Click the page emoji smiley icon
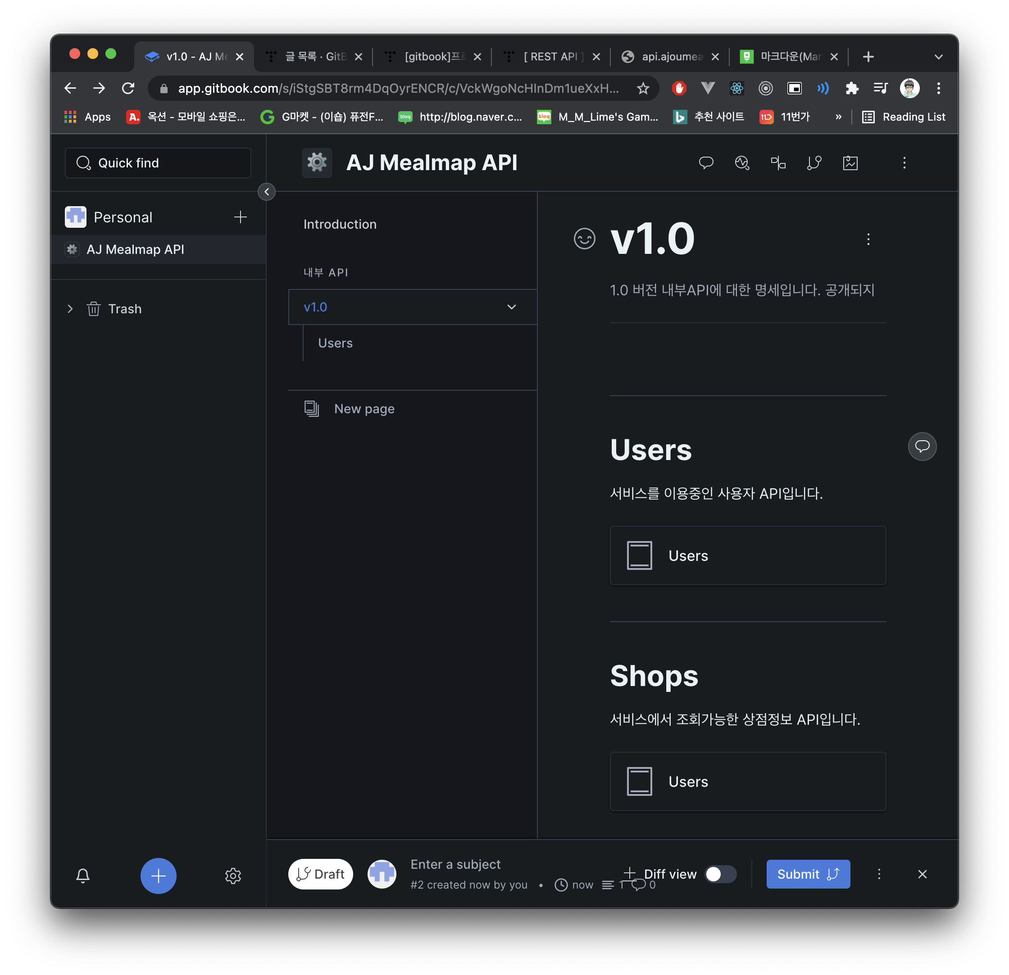The height and width of the screenshot is (975, 1009). click(584, 239)
